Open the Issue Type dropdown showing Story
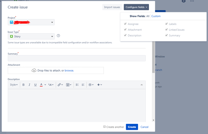Viewport: 208px width, 134px height. pyautogui.click(x=31, y=36)
